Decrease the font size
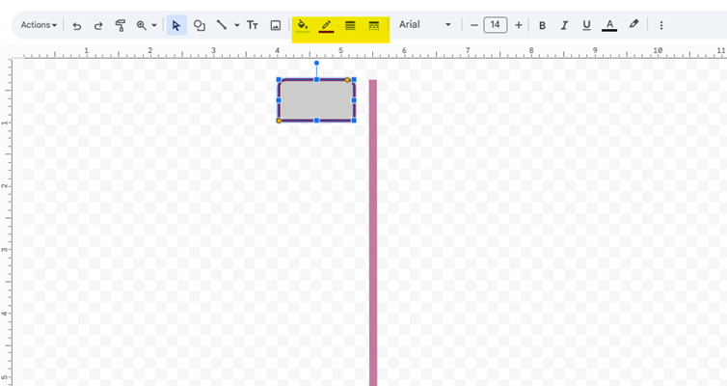Image resolution: width=727 pixels, height=386 pixels. (x=473, y=25)
